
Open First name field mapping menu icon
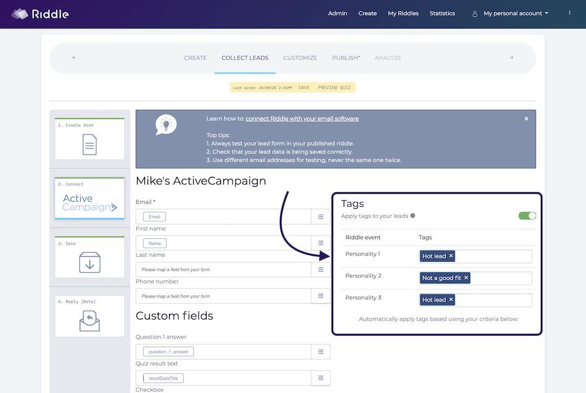click(321, 243)
